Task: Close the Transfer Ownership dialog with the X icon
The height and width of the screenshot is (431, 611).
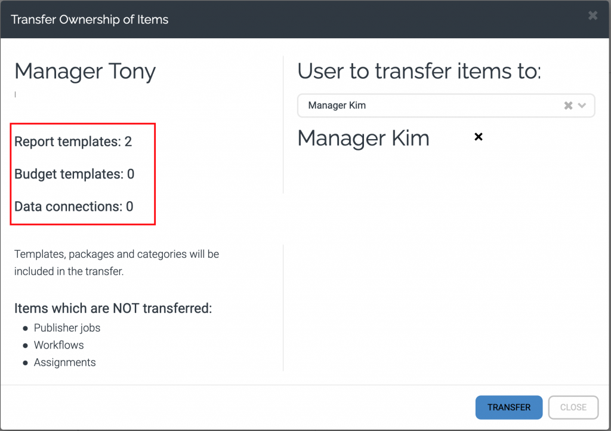Action: [x=593, y=16]
